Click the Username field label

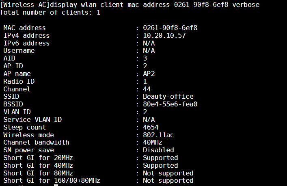point(19,51)
